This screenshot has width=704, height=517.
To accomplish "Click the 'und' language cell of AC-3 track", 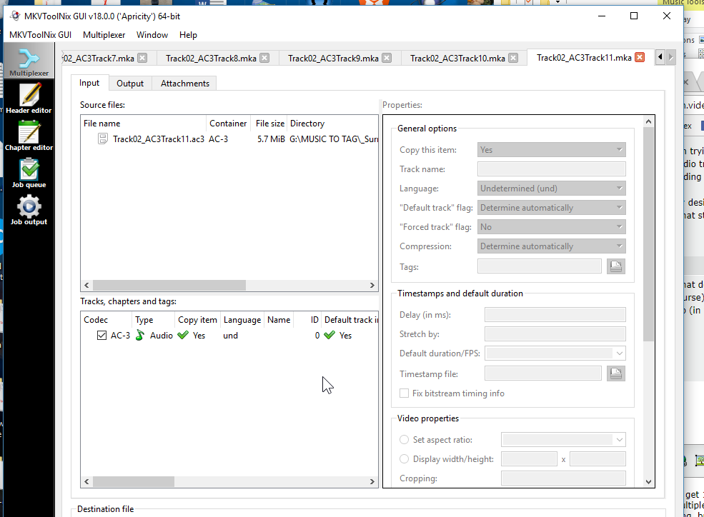I will pyautogui.click(x=231, y=336).
